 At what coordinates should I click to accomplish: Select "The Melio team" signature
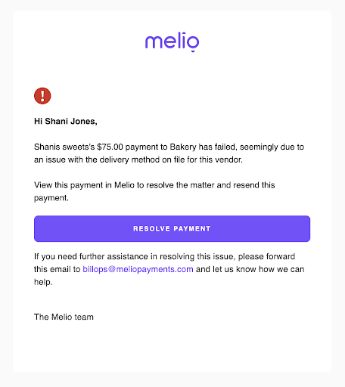64,317
